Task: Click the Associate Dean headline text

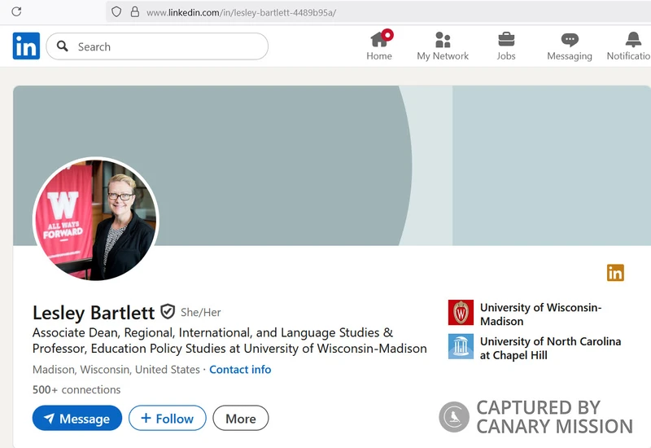Action: pos(229,340)
